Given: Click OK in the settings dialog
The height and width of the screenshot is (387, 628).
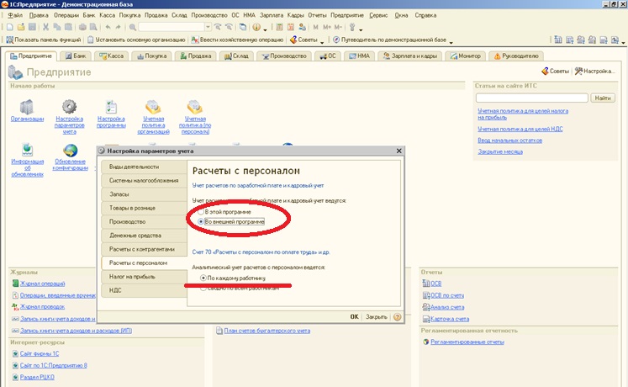Looking at the screenshot, I should pos(355,317).
